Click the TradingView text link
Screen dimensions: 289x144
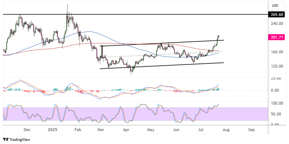(x=20, y=140)
